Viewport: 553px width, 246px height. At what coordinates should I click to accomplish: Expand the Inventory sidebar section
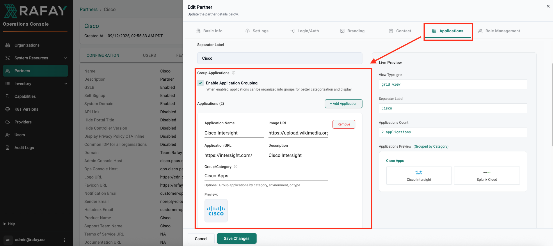66,84
